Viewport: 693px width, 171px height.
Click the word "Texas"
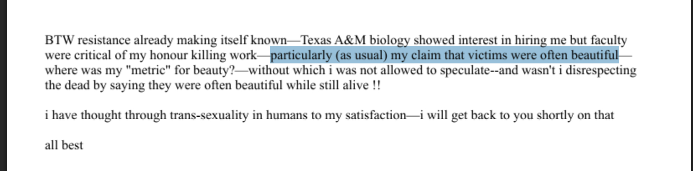tap(316, 40)
